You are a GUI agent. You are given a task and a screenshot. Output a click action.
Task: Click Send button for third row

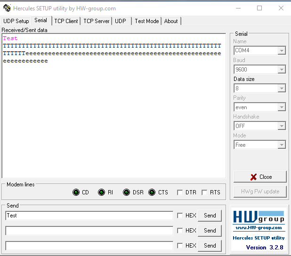(210, 246)
